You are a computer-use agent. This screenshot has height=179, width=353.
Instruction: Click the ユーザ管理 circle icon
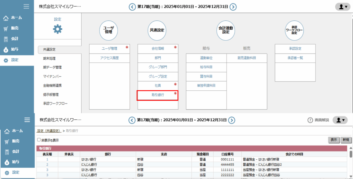click(109, 31)
